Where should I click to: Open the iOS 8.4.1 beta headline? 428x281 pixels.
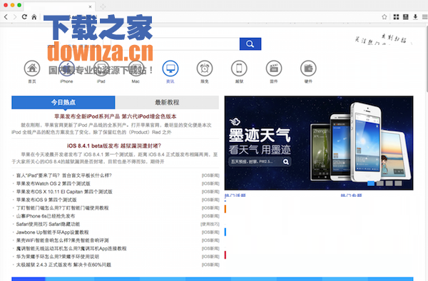pos(114,145)
